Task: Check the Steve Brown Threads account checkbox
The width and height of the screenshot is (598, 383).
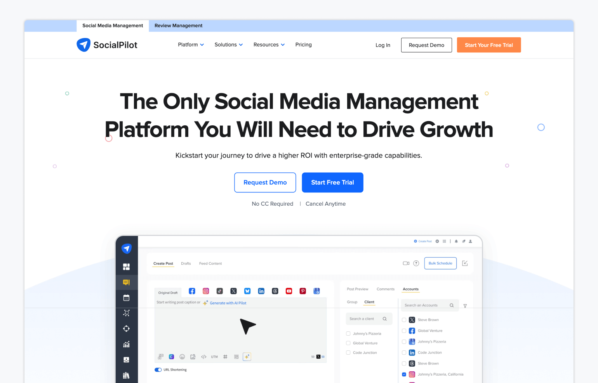Action: click(x=404, y=364)
